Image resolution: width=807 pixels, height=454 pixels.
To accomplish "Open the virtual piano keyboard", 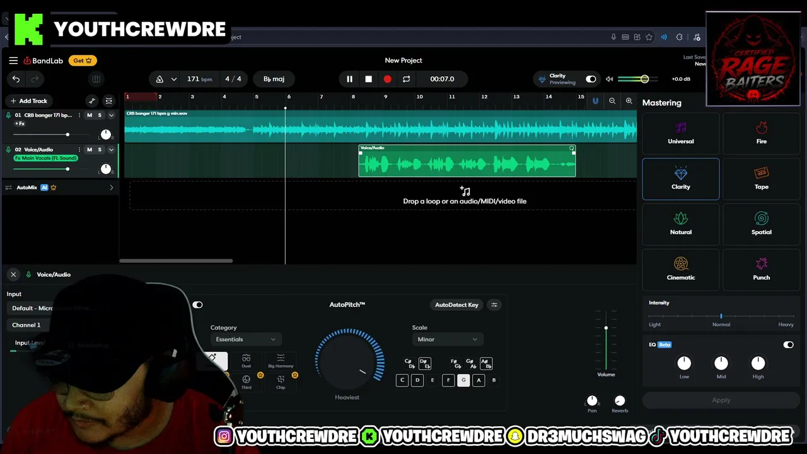I will tap(96, 79).
